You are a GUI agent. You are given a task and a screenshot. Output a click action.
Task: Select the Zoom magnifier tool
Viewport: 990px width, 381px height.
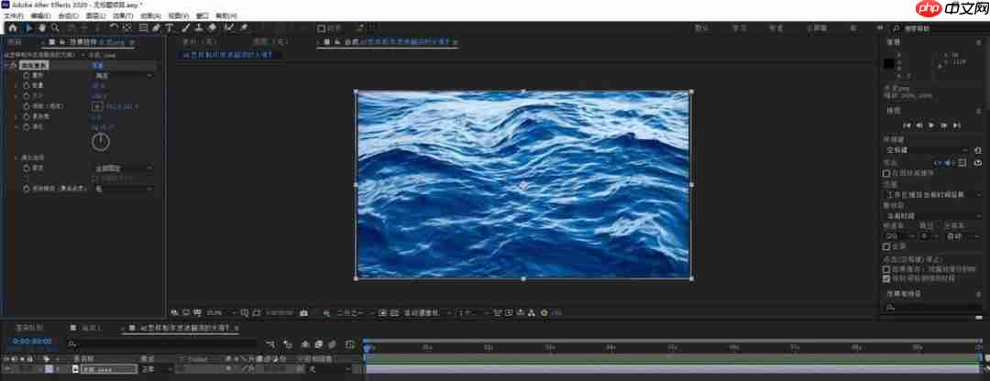coord(56,27)
